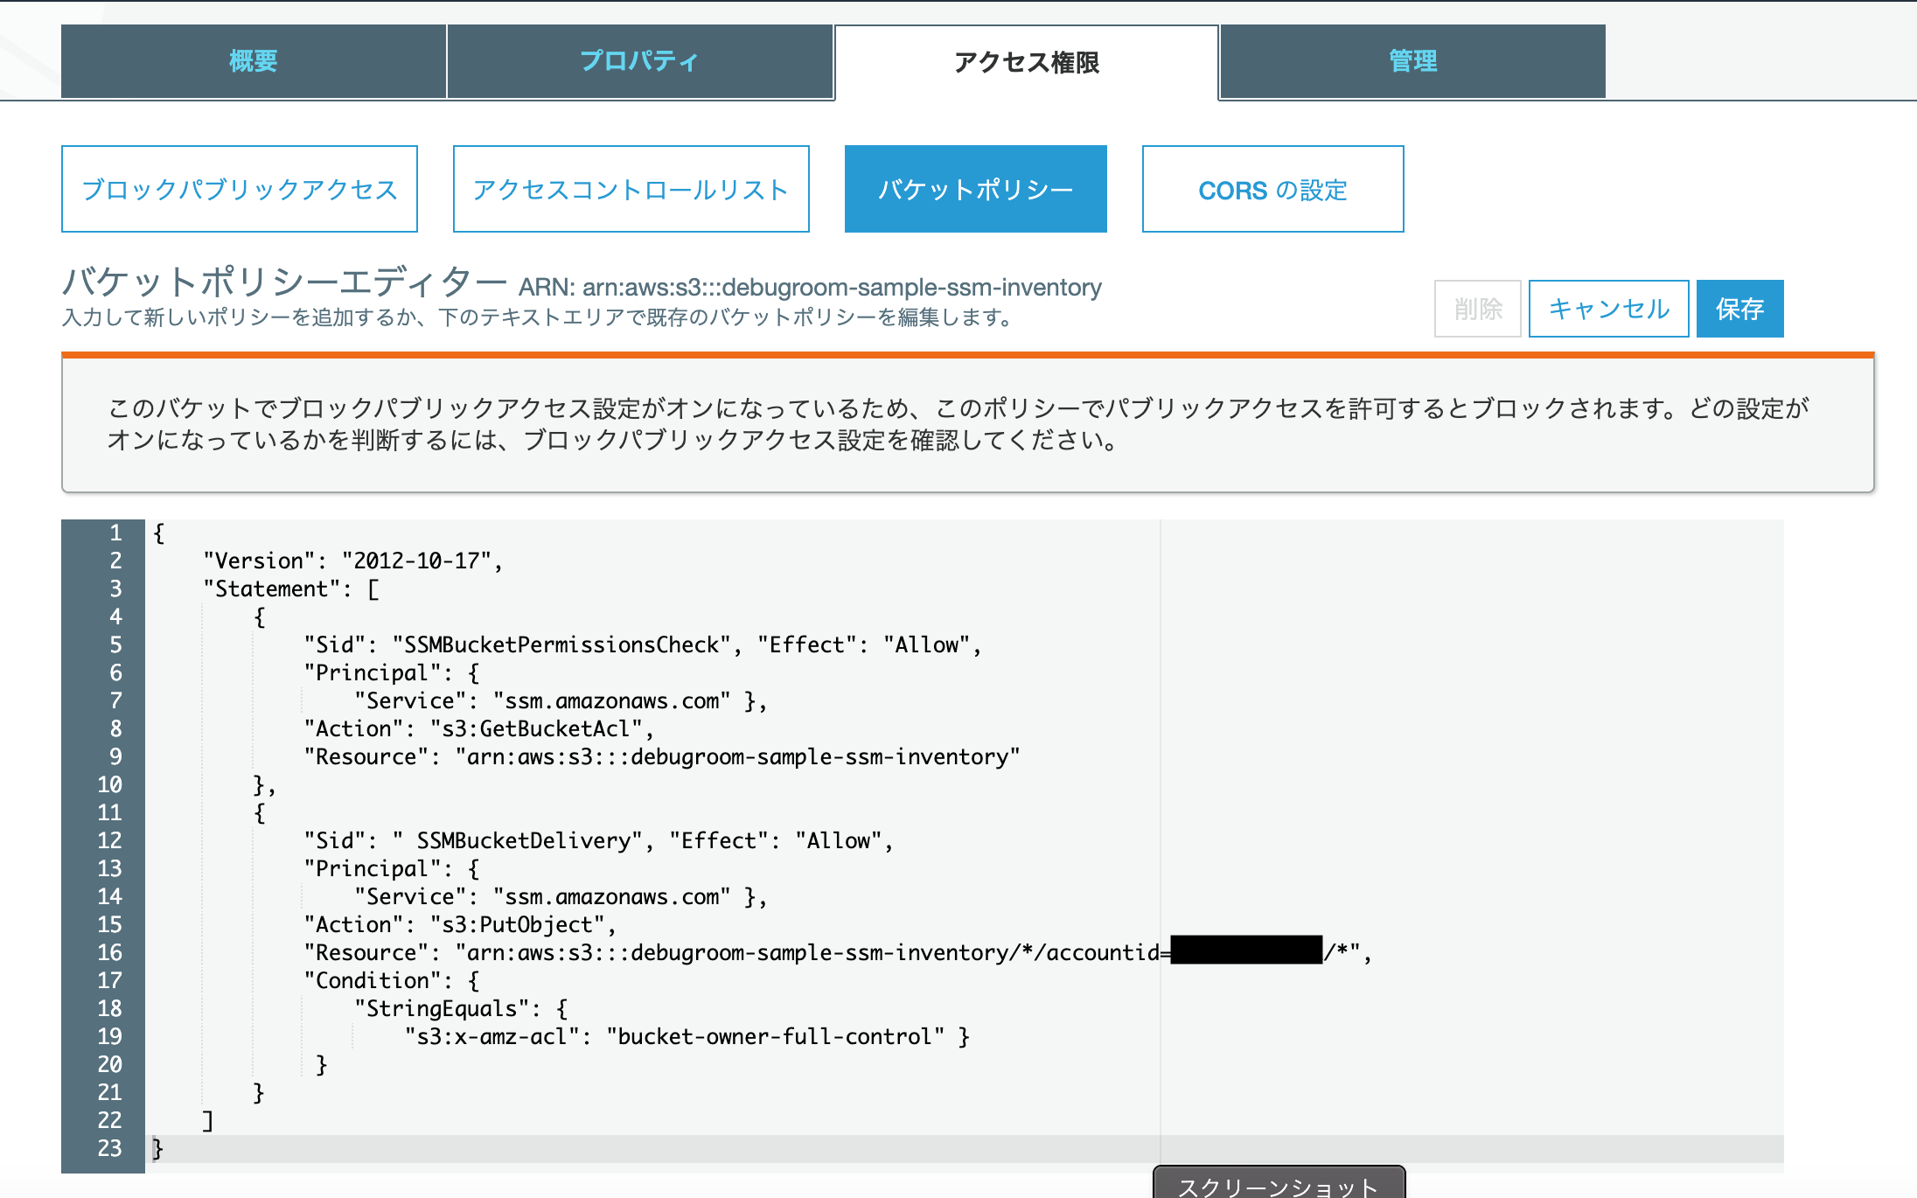Click the line 9 Resource ARN text
The image size is (1917, 1198).
(662, 756)
